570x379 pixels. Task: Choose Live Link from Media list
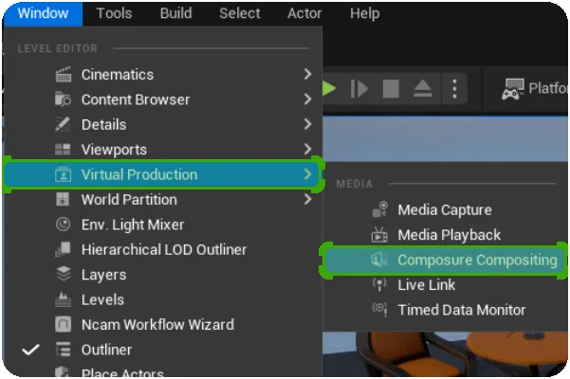point(445,285)
